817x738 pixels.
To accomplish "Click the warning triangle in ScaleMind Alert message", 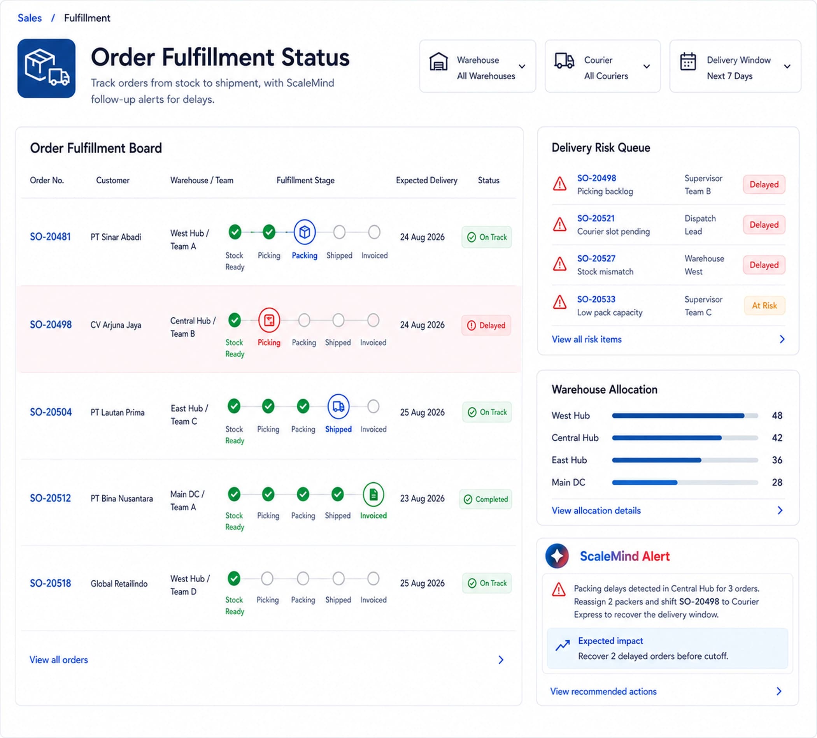I will (559, 590).
